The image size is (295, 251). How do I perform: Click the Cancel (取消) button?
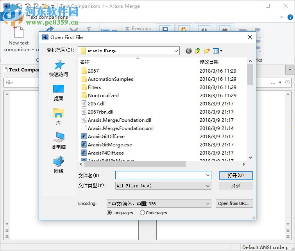click(x=236, y=186)
